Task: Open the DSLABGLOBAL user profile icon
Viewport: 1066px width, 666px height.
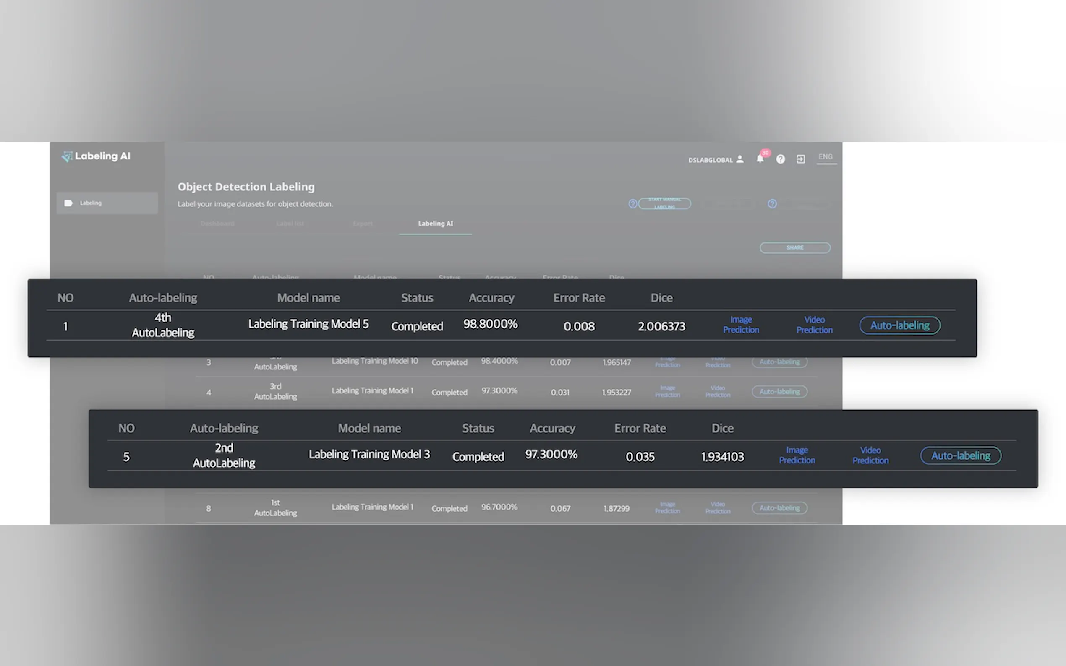Action: point(740,159)
